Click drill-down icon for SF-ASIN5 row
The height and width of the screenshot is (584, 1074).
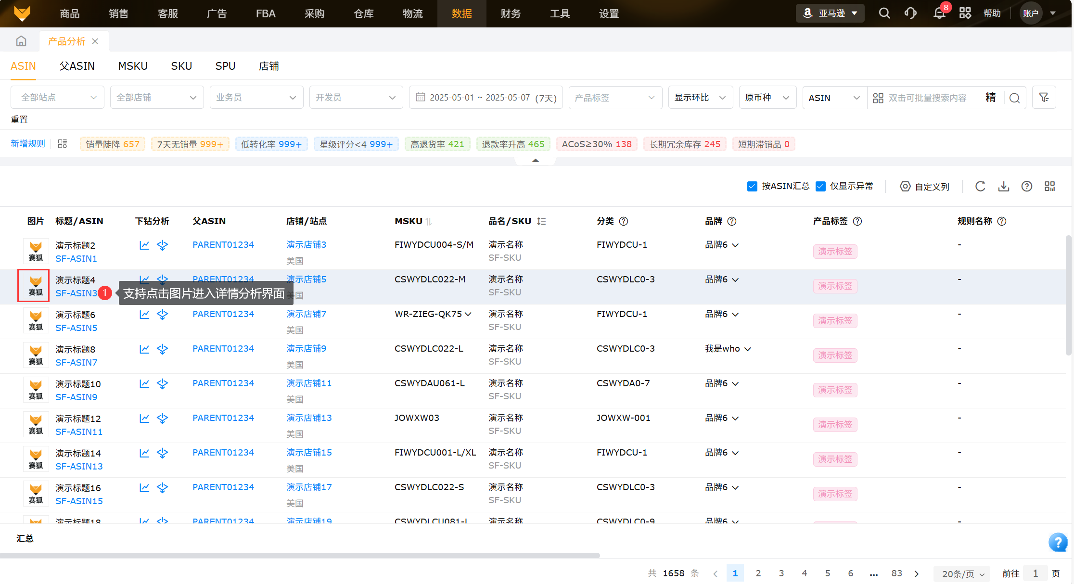163,315
